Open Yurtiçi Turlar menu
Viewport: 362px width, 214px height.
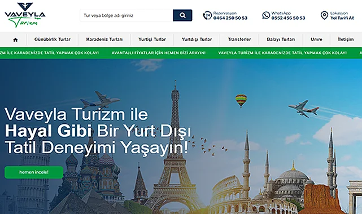(152, 39)
